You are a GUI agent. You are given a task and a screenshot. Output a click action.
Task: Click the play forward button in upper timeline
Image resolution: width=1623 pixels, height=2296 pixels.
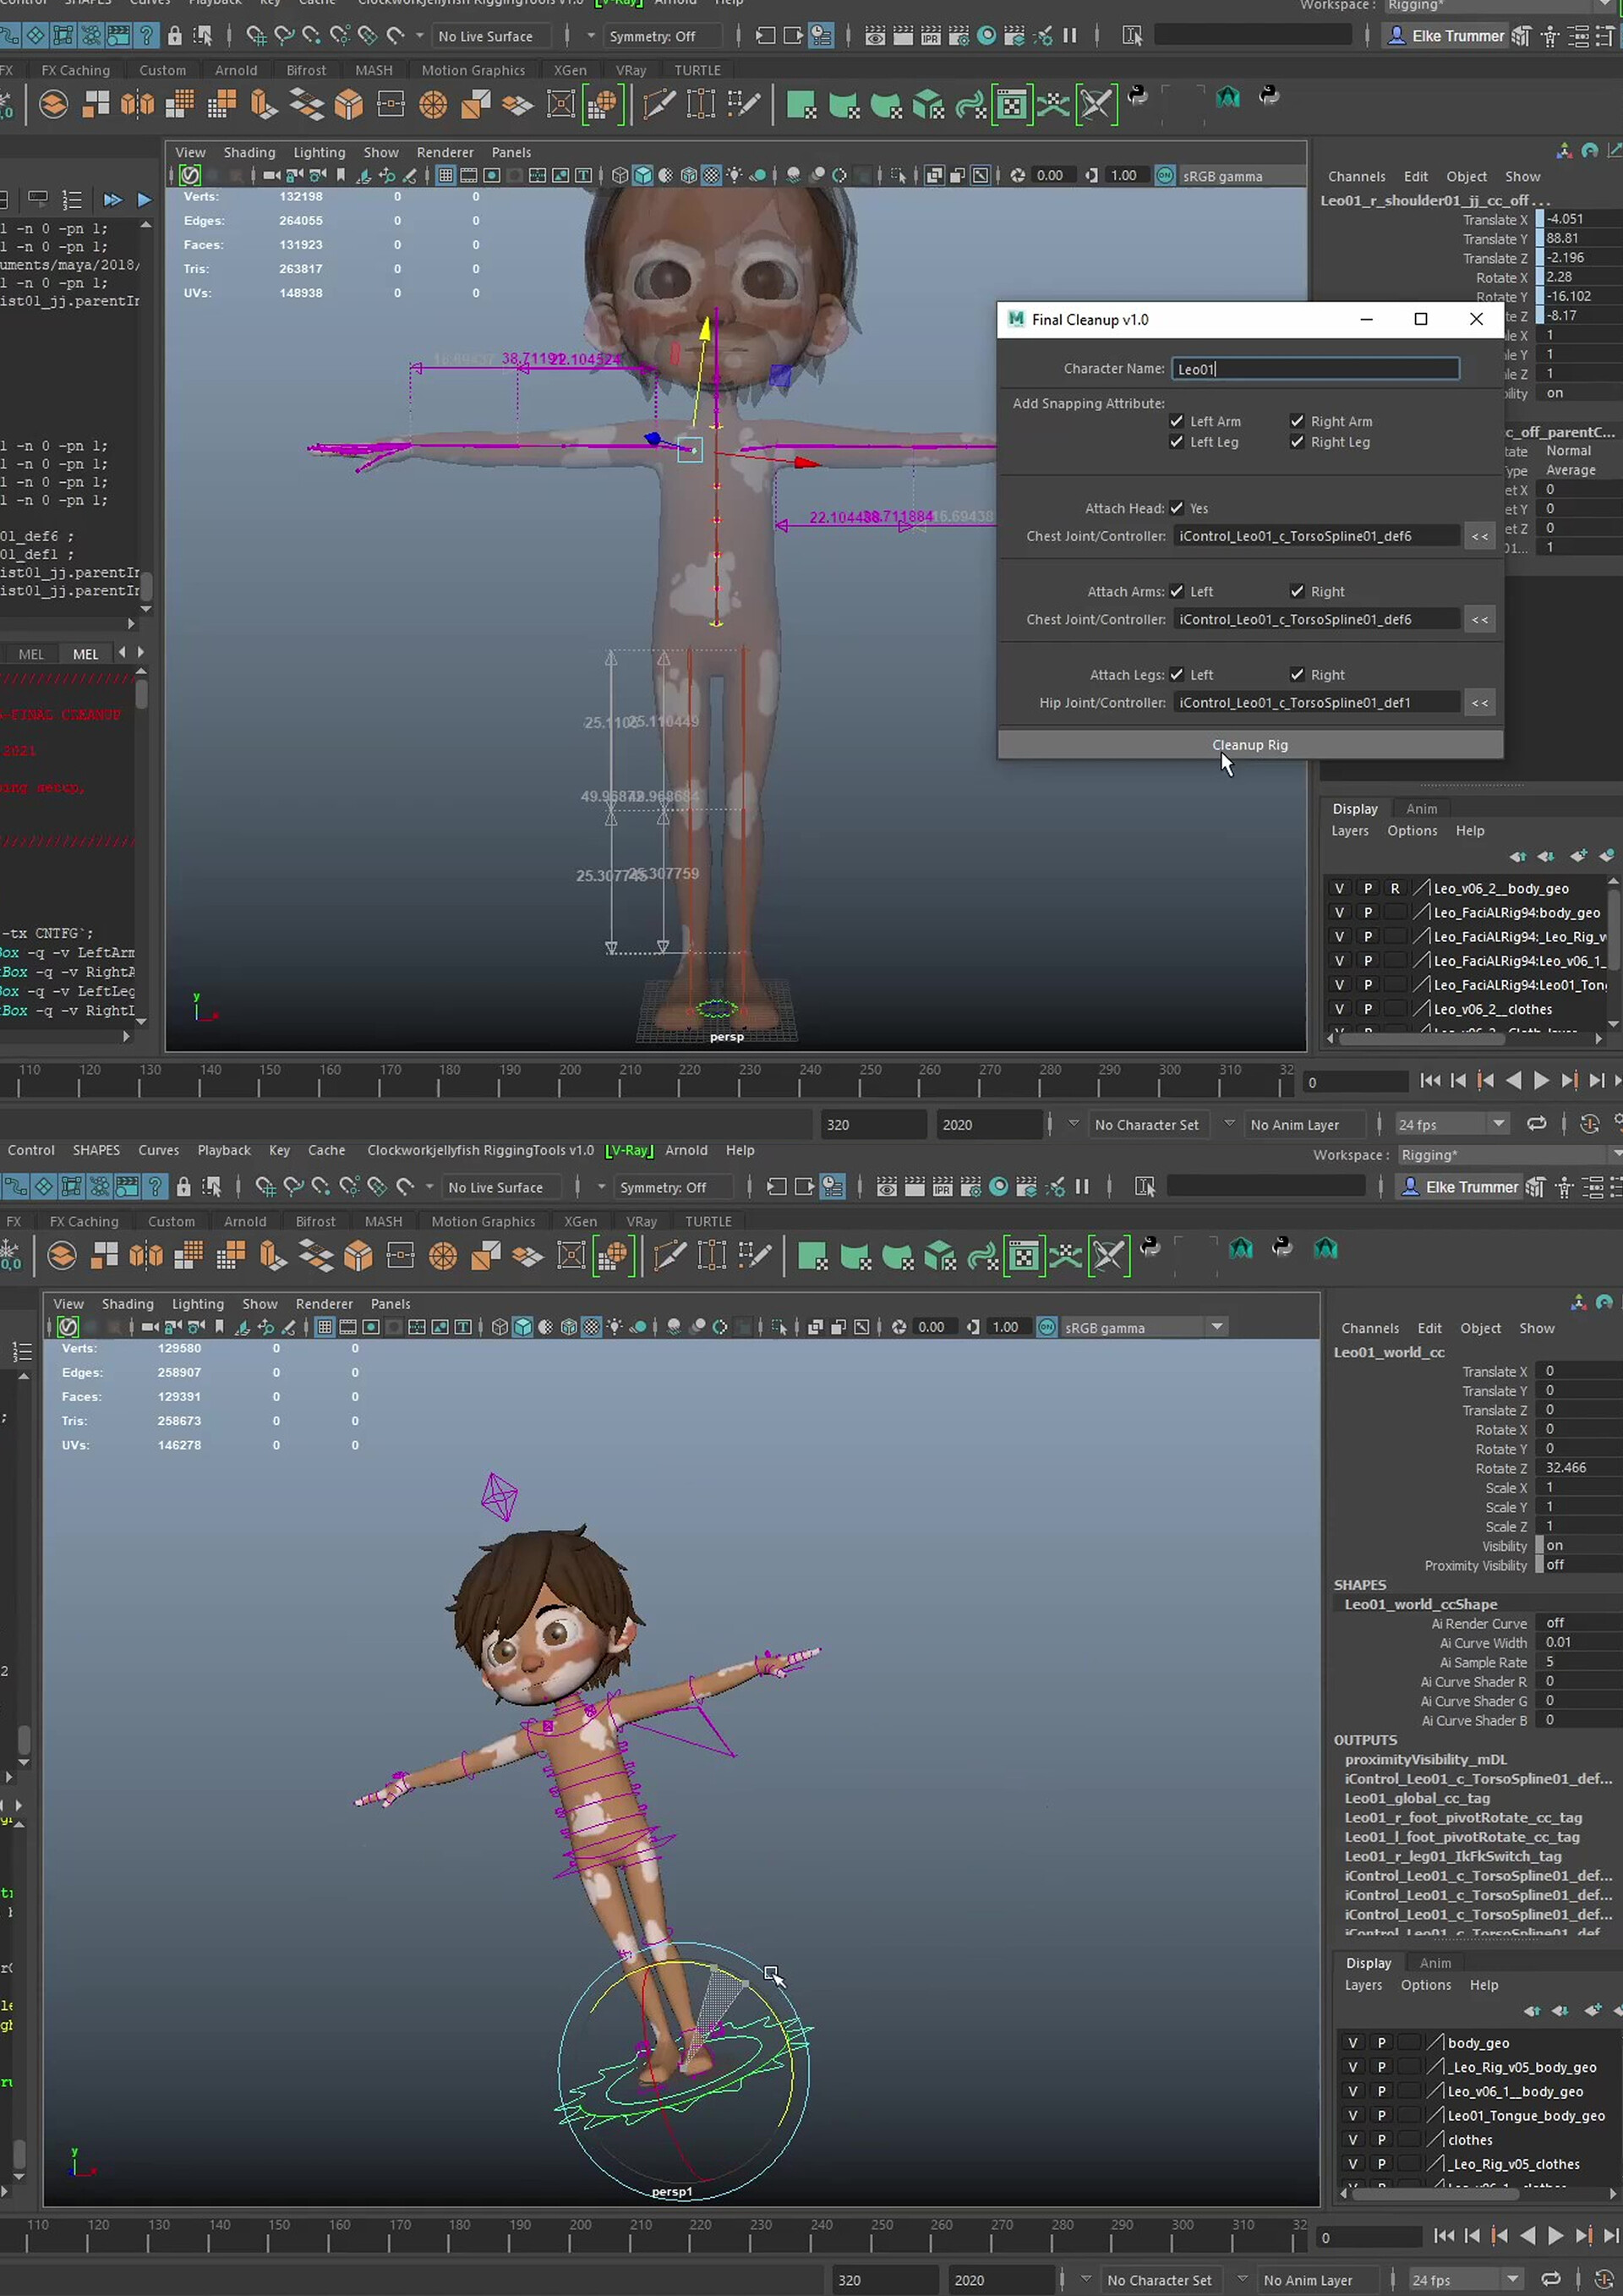(x=1540, y=1081)
